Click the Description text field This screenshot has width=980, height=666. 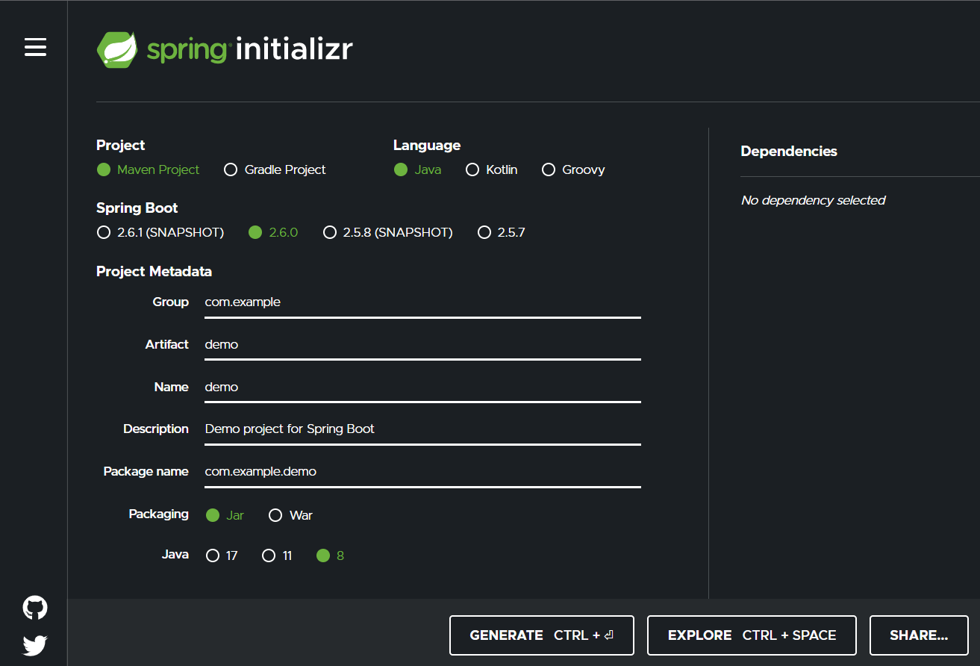pos(422,429)
